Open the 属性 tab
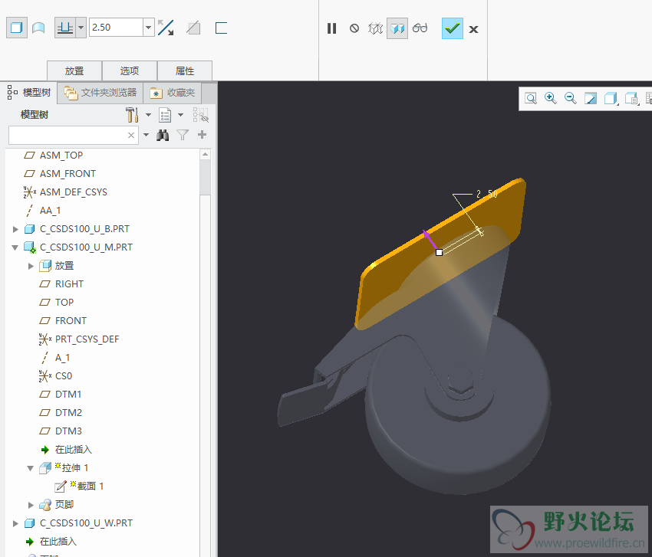 click(x=185, y=70)
